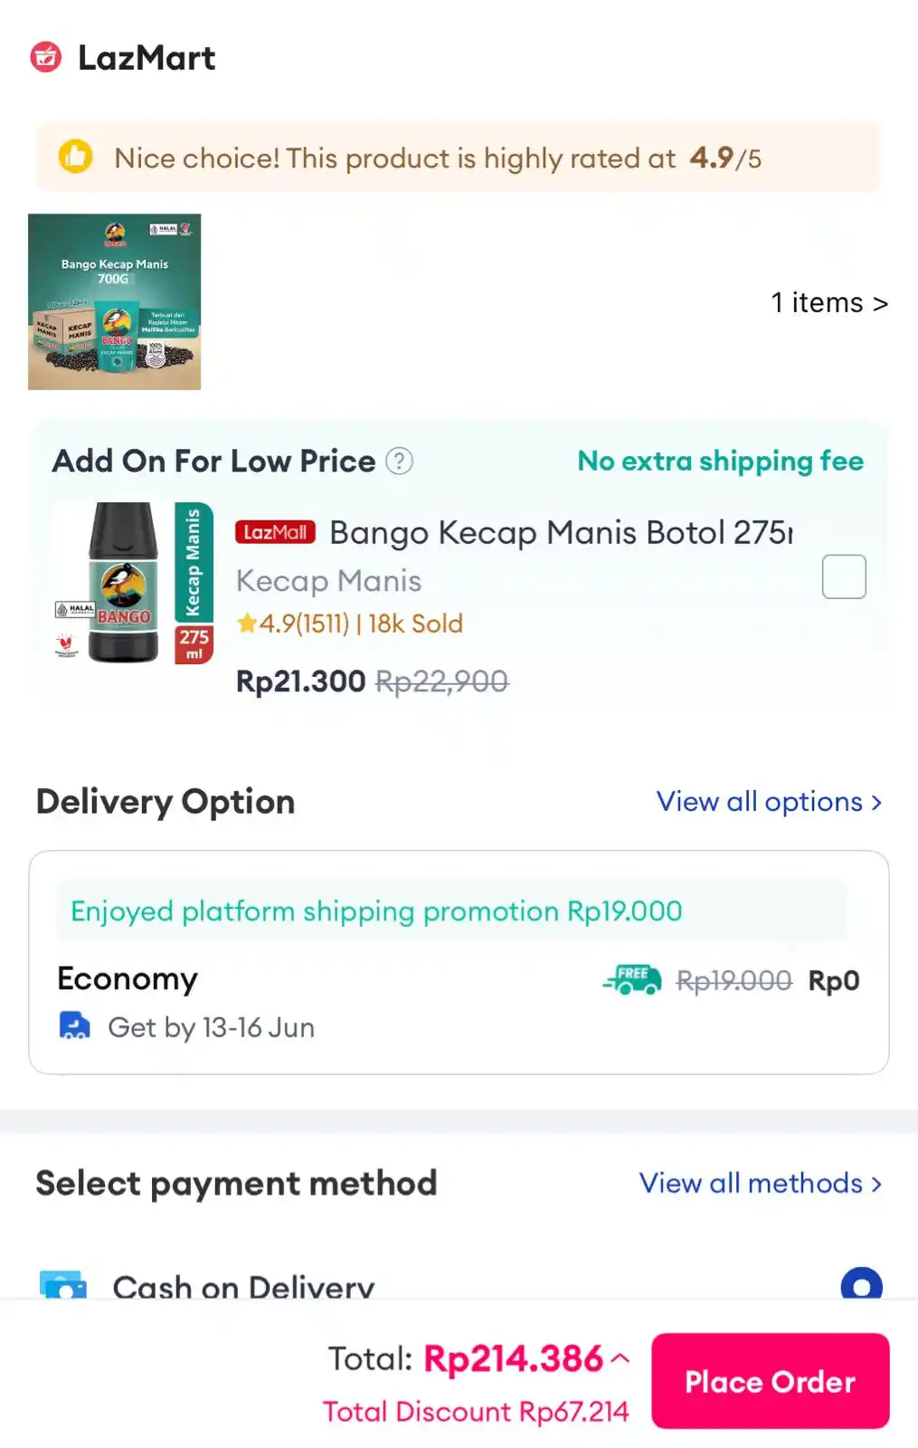The height and width of the screenshot is (1448, 918).
Task: Open the Add On help question-mark icon
Action: click(x=399, y=462)
